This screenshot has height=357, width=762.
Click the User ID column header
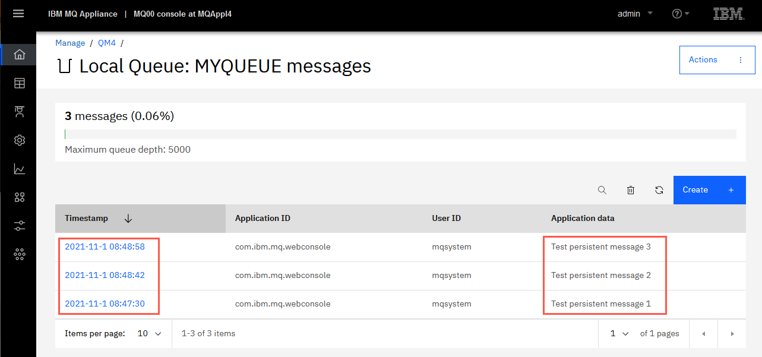click(446, 219)
